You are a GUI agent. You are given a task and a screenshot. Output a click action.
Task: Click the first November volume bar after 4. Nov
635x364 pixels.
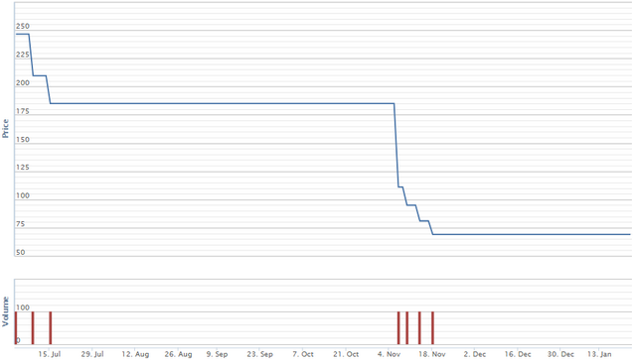[x=398, y=328]
